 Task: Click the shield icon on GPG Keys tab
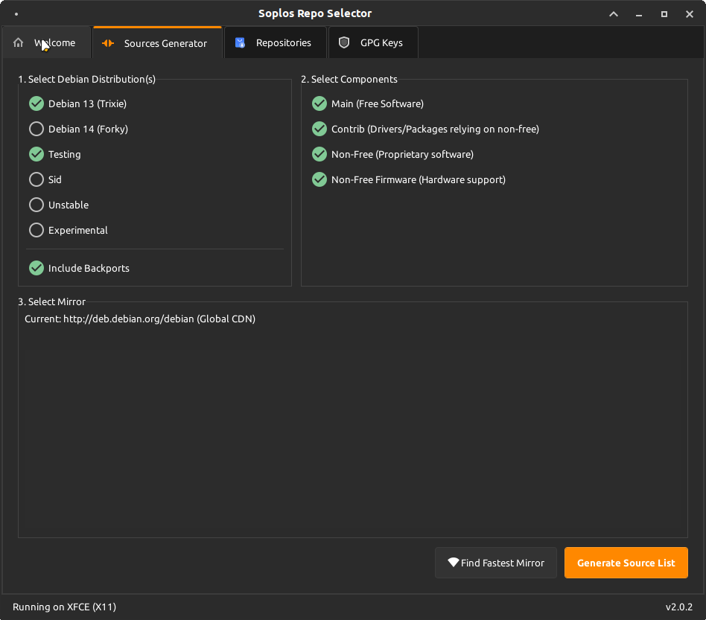[344, 42]
